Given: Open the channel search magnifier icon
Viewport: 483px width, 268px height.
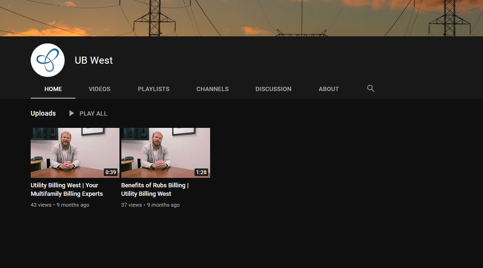Looking at the screenshot, I should coord(371,89).
